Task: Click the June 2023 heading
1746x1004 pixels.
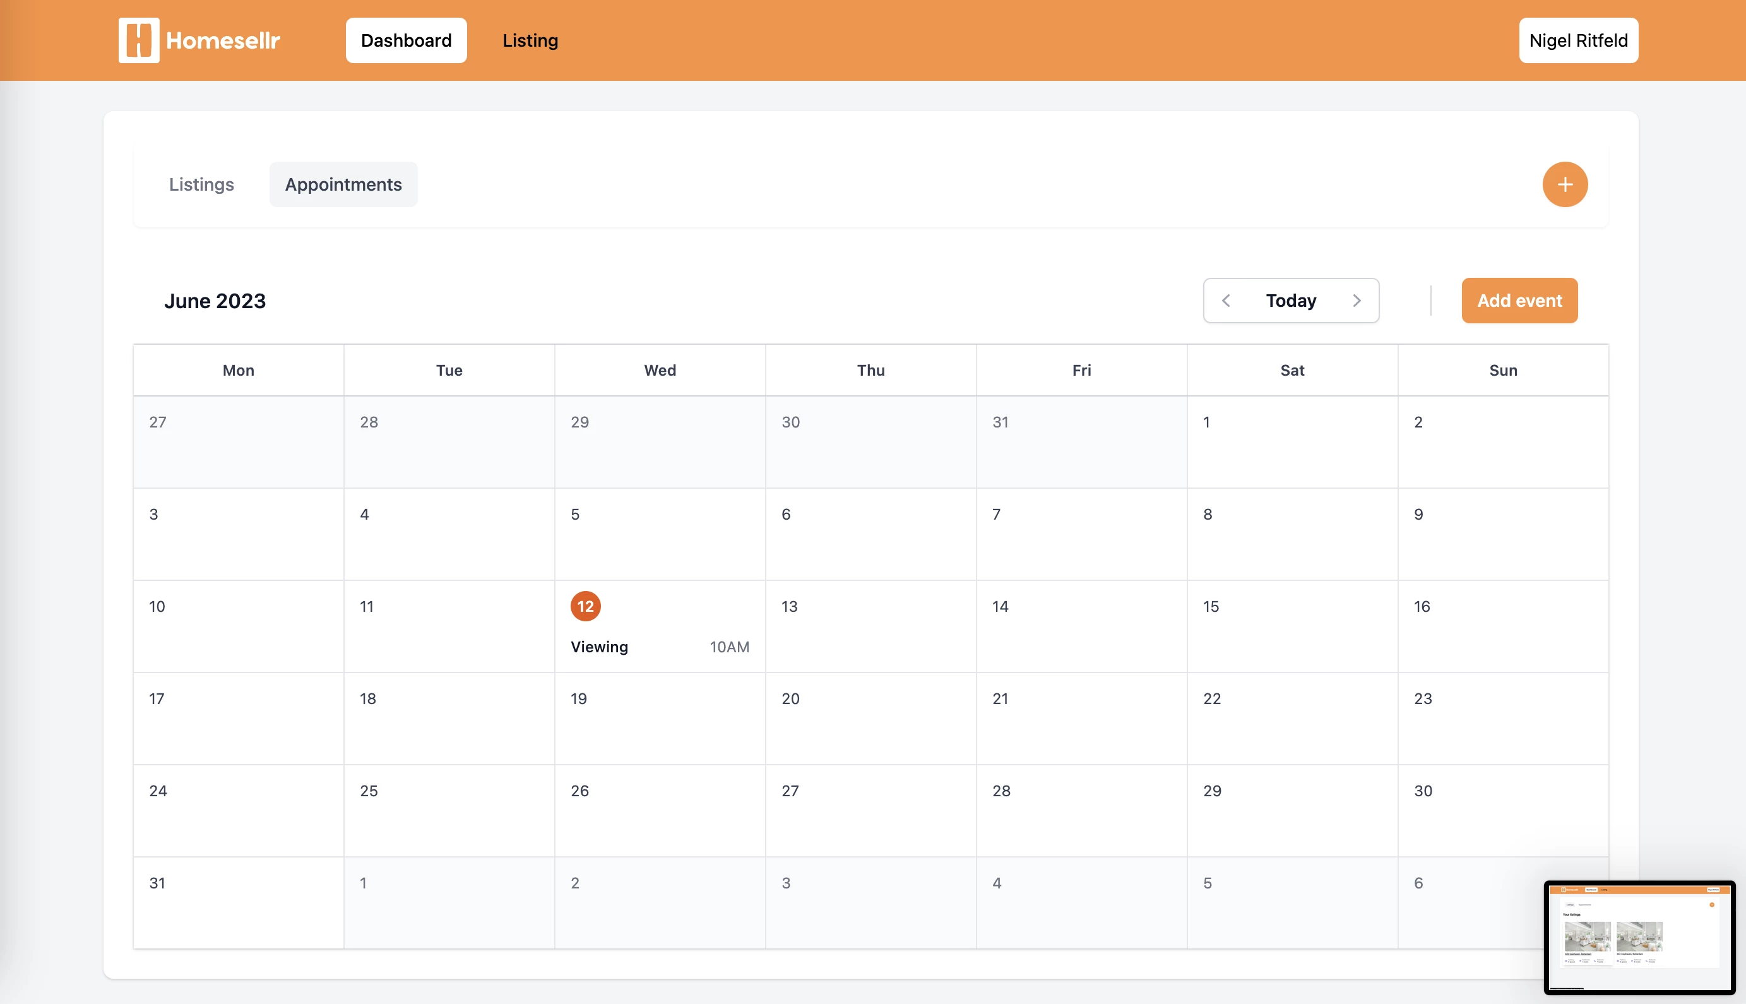Action: click(215, 301)
